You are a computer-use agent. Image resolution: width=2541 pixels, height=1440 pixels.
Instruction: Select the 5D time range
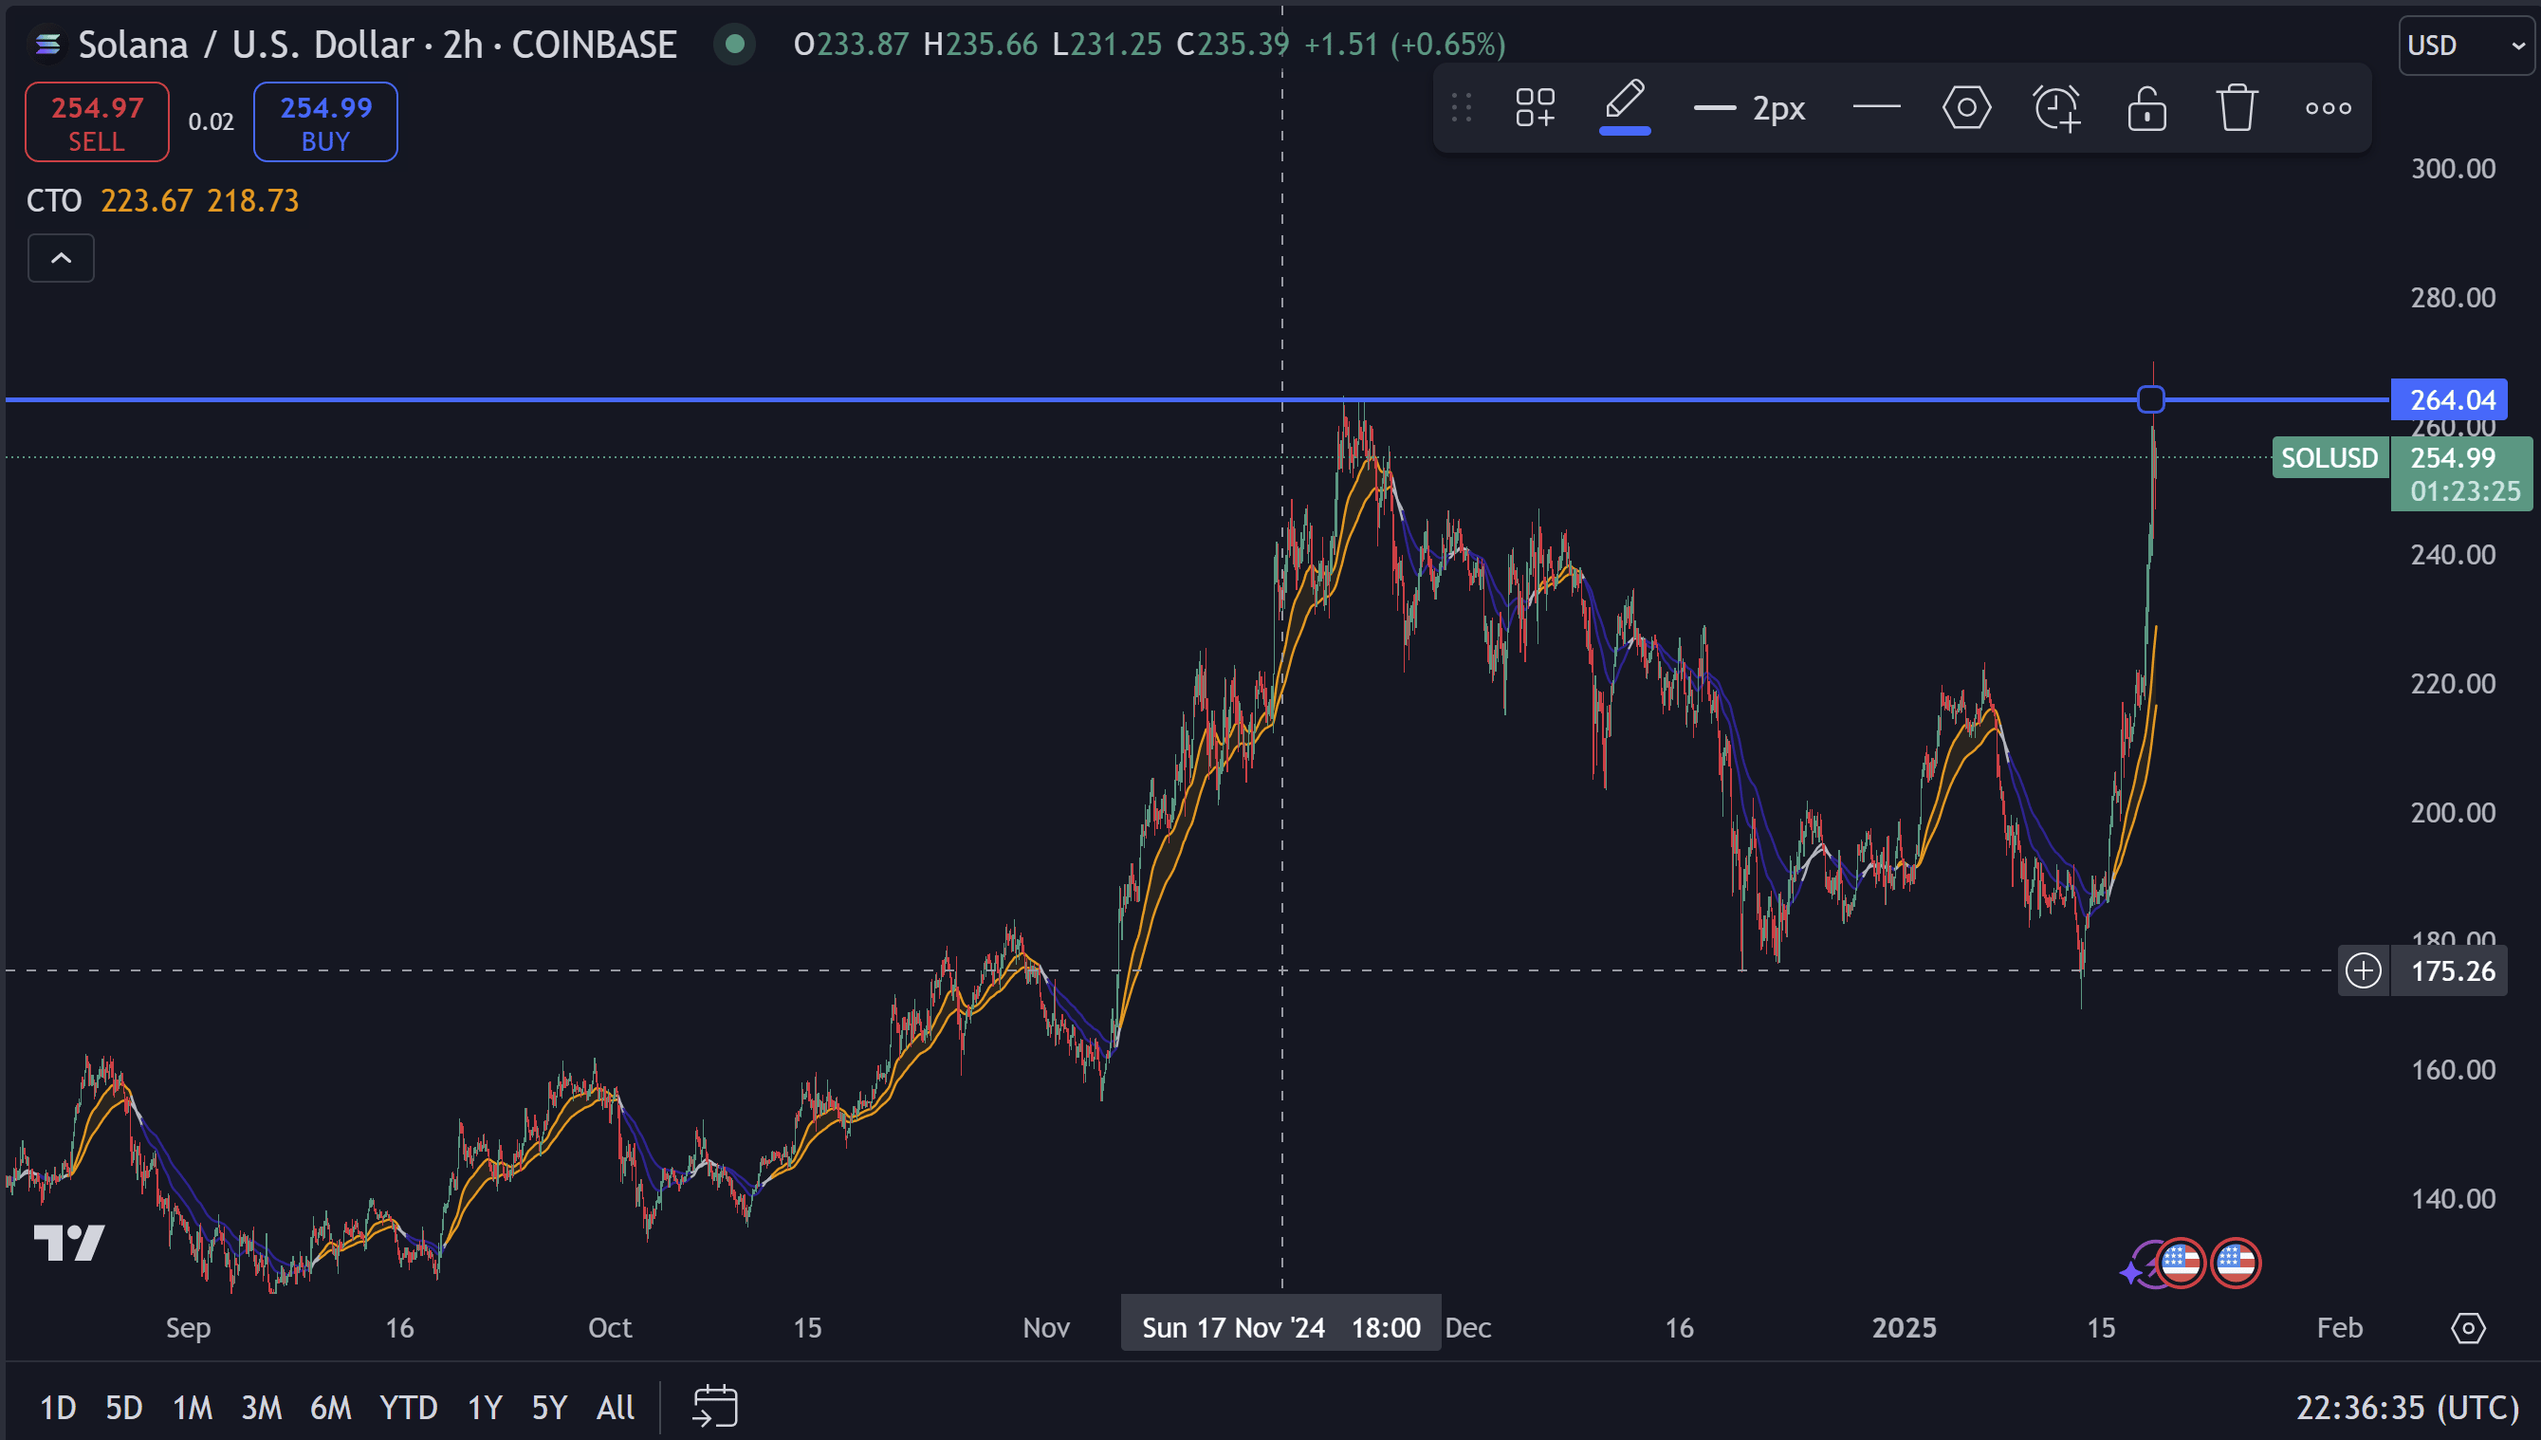click(x=123, y=1407)
